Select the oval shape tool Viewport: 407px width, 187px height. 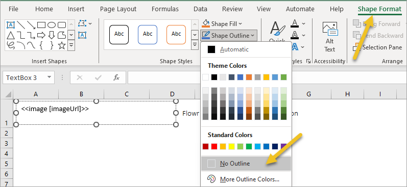click(x=52, y=25)
